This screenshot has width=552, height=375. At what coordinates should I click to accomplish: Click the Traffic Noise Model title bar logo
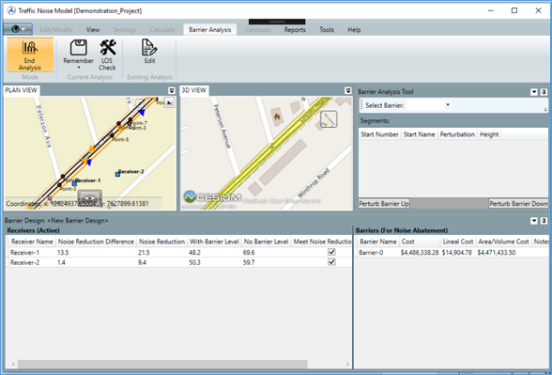click(11, 10)
